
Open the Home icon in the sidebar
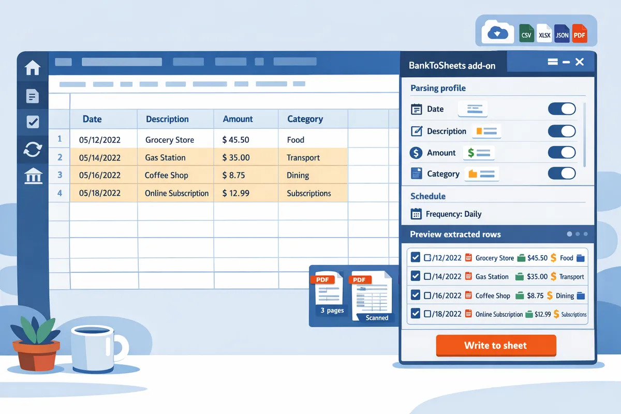click(33, 68)
